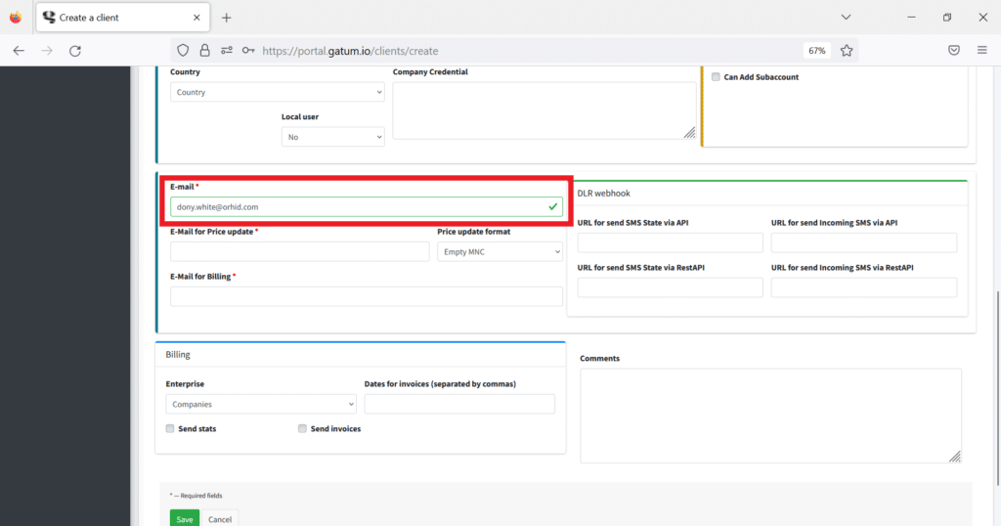Click URL for send SMS State via API field
Screen dimensions: 1001x526
click(x=671, y=242)
